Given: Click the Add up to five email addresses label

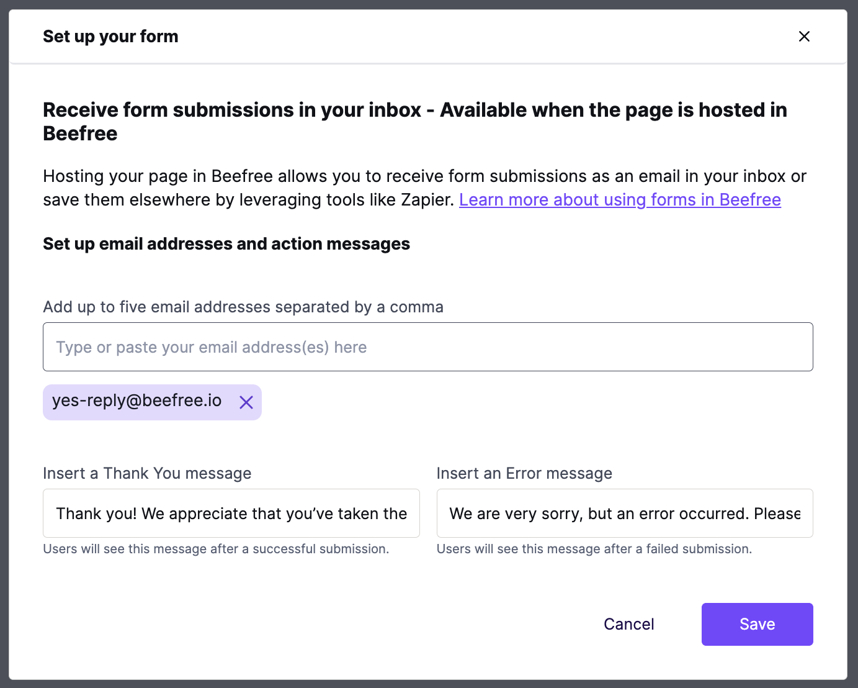Looking at the screenshot, I should coord(243,307).
